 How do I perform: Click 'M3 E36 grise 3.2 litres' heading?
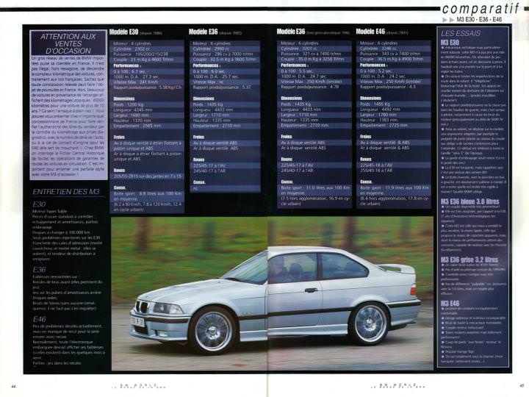coord(469,260)
